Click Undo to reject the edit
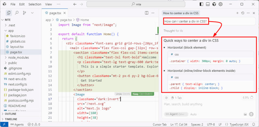The height and width of the screenshot is (127, 259). pyautogui.click(x=123, y=94)
